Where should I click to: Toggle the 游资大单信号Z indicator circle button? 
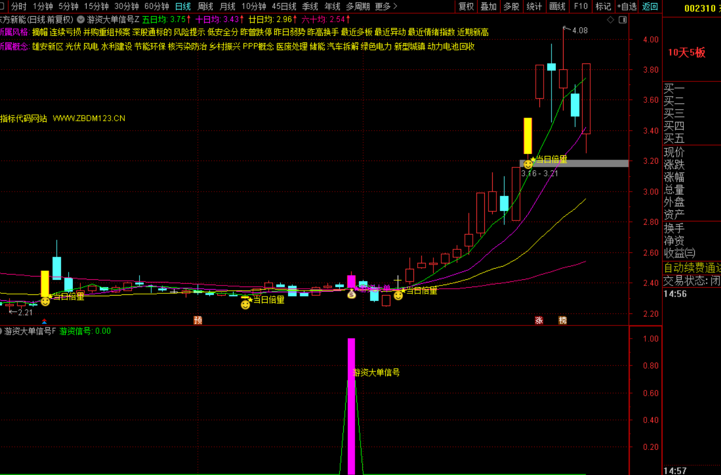tap(81, 19)
